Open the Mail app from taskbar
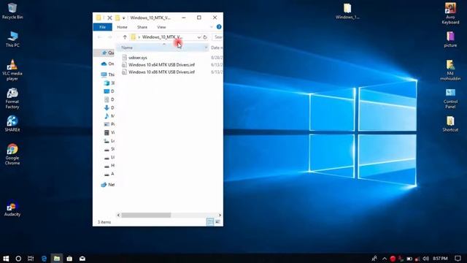 point(82,258)
